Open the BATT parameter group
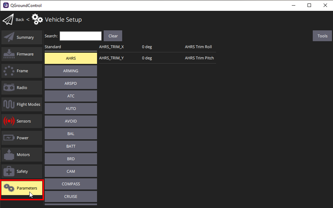This screenshot has width=333, height=208. 71,146
